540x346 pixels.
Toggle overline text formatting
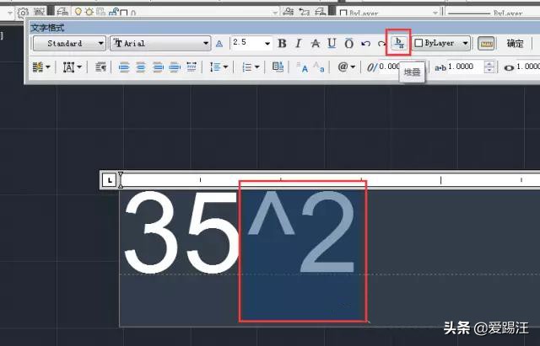tap(348, 43)
